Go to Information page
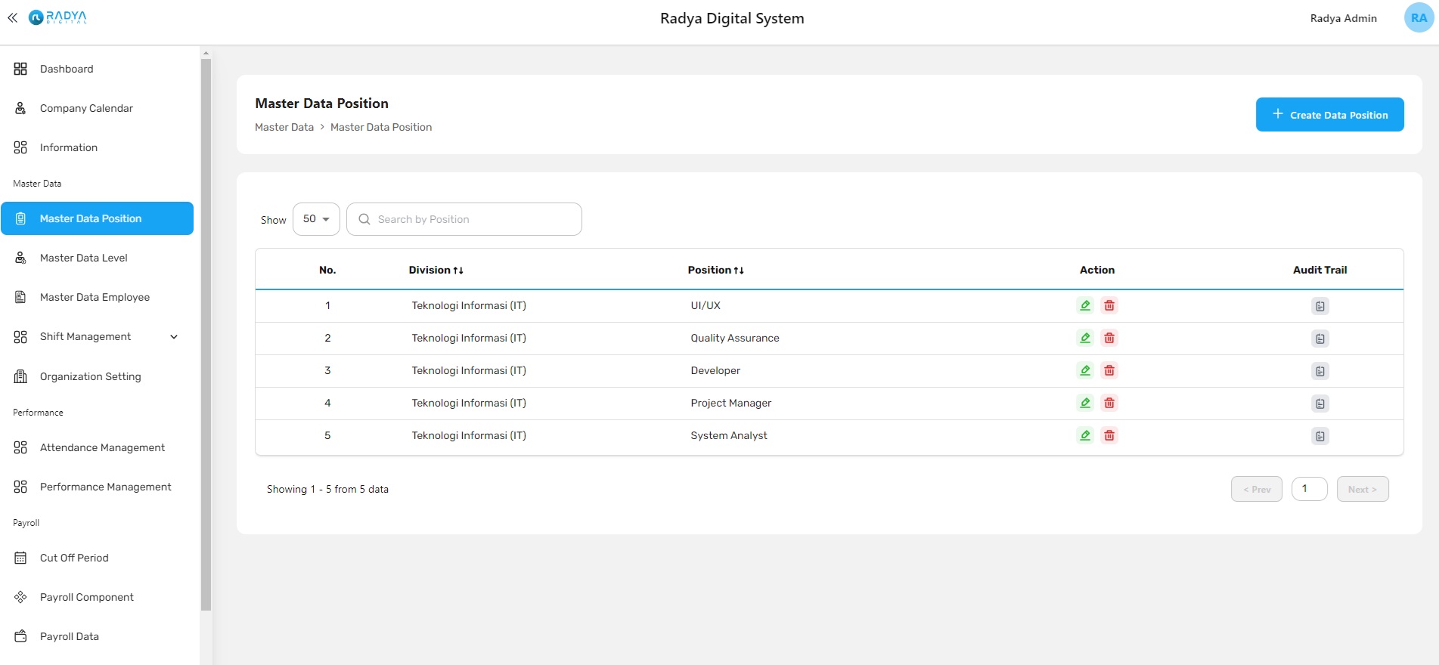 [x=97, y=147]
